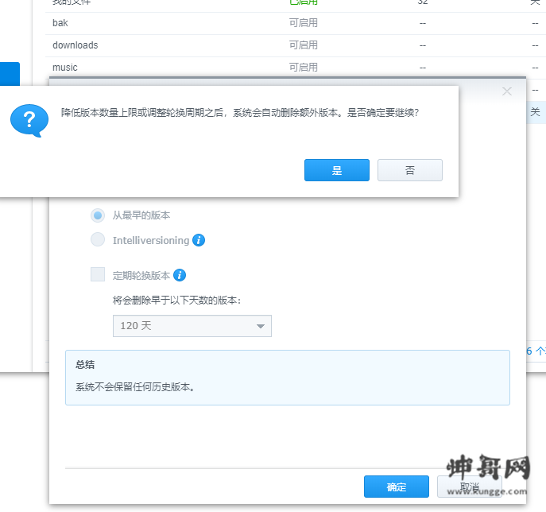Click 可启用 status for bak
546x512 pixels.
pyautogui.click(x=304, y=23)
